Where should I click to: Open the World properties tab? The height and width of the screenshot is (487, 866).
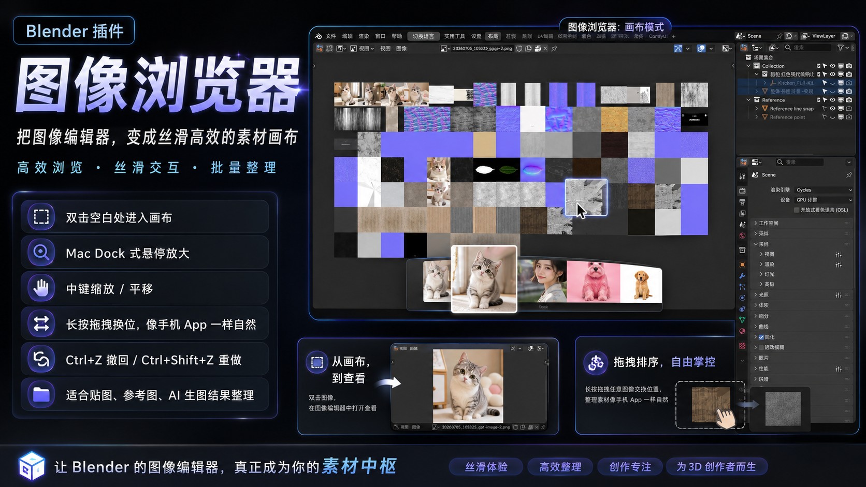(742, 235)
